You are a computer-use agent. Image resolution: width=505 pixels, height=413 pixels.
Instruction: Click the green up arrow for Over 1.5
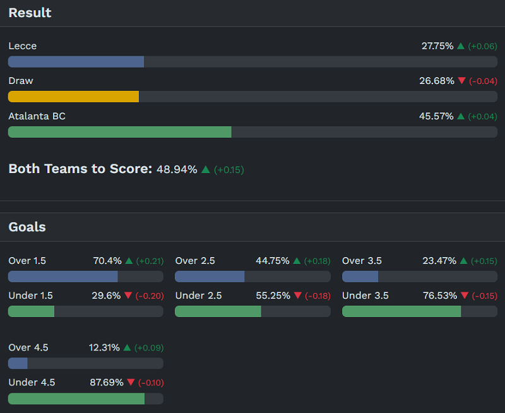coord(129,261)
